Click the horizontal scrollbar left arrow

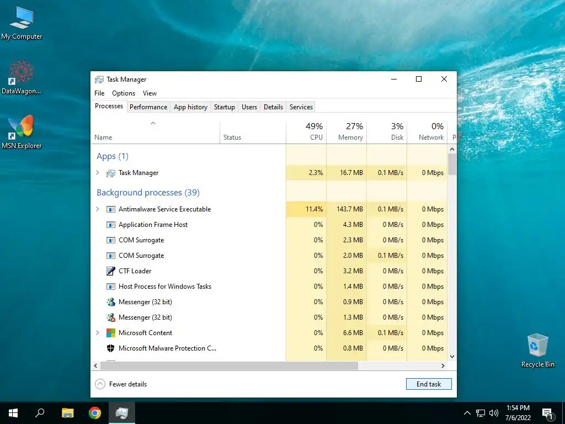point(95,365)
